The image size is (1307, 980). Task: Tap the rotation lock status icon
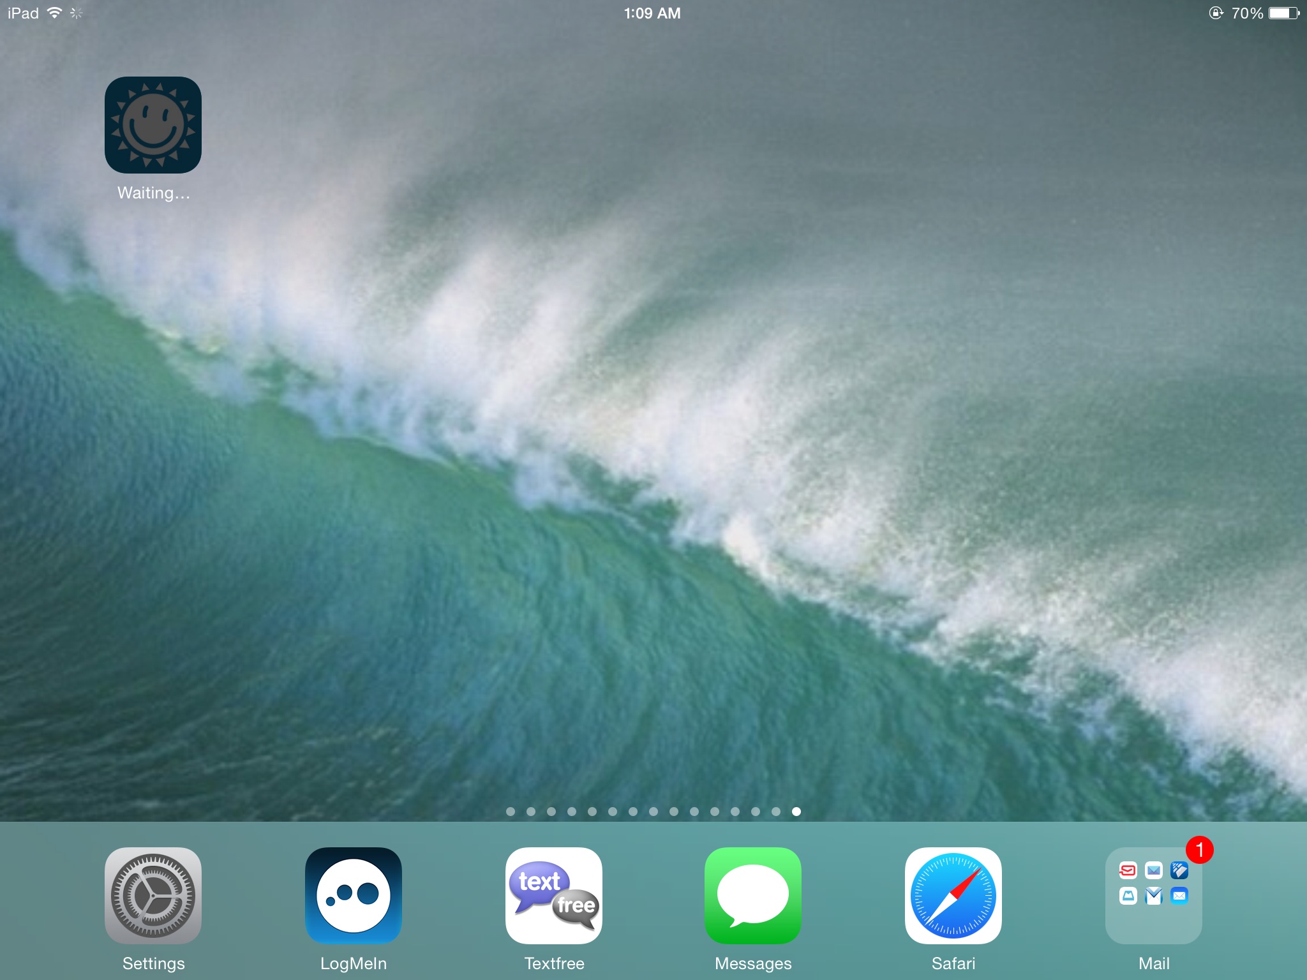[x=1216, y=13]
